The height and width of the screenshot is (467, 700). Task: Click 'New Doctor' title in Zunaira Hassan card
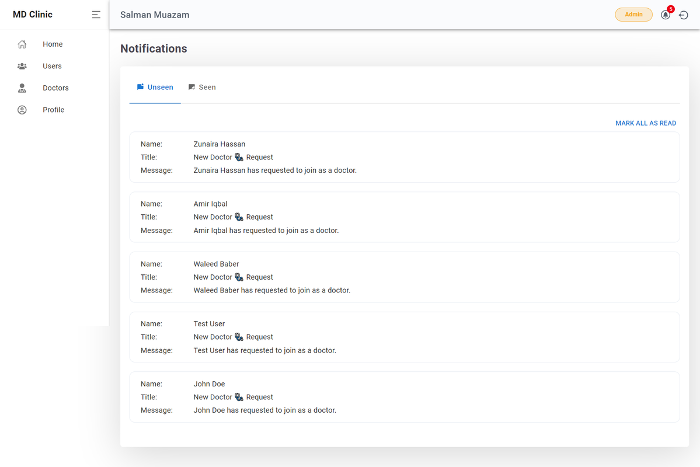click(x=213, y=157)
